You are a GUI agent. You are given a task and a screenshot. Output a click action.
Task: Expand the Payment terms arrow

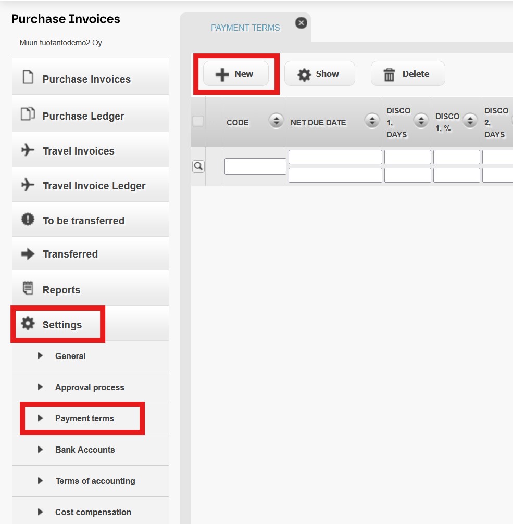40,418
